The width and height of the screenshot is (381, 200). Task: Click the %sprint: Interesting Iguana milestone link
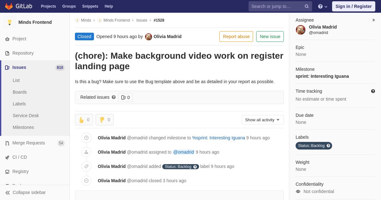tap(219, 138)
